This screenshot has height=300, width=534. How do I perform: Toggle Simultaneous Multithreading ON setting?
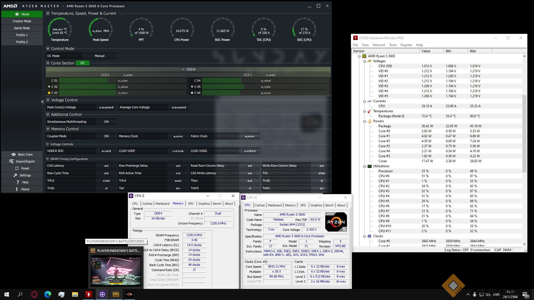click(106, 122)
